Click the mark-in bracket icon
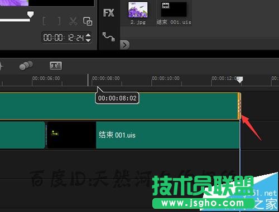 click(44, 21)
